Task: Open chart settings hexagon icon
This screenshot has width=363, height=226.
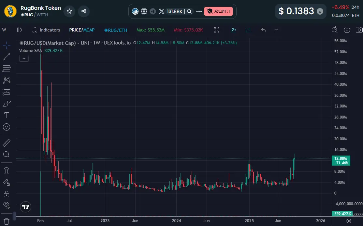Action: [x=347, y=30]
